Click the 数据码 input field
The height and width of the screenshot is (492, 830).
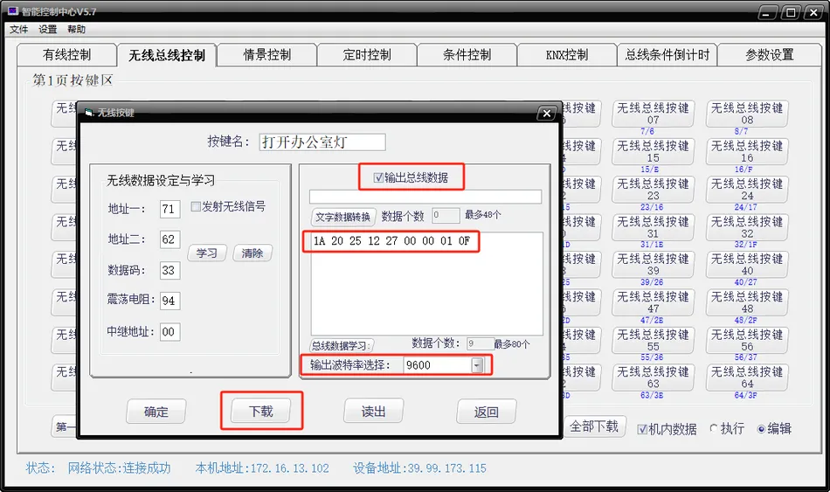169,270
